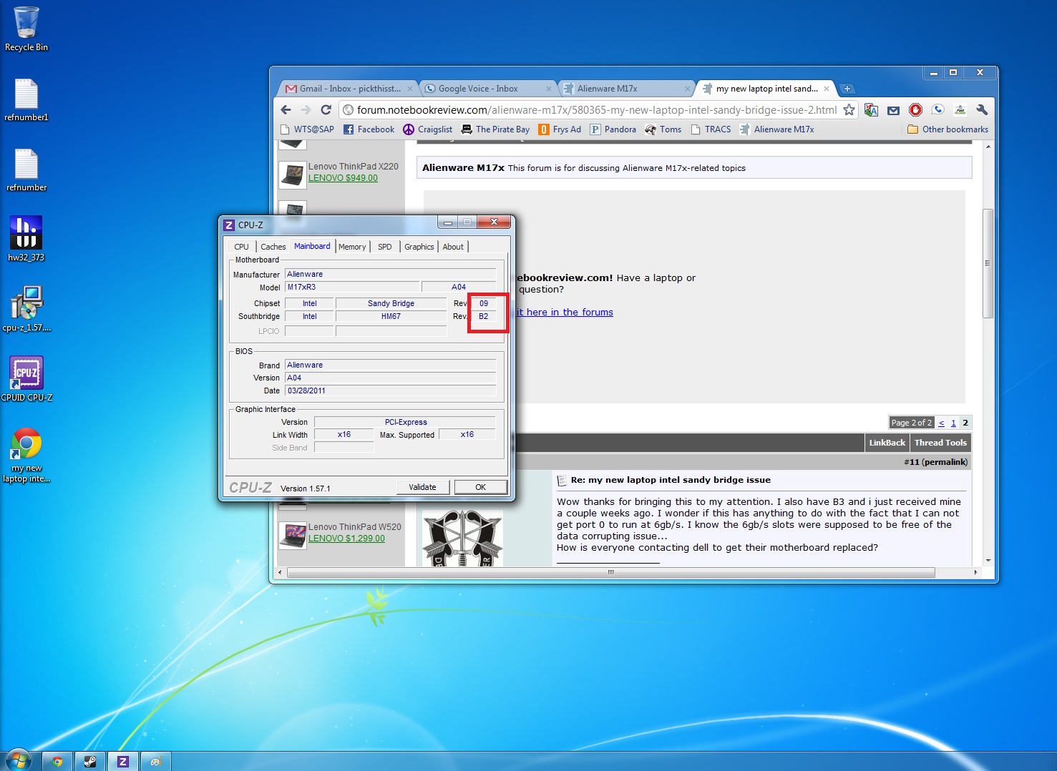Click the Gmail mail checker extension icon
Image resolution: width=1057 pixels, height=771 pixels.
click(893, 110)
